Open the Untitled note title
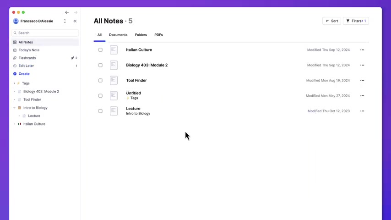391x220 pixels. pos(133,93)
